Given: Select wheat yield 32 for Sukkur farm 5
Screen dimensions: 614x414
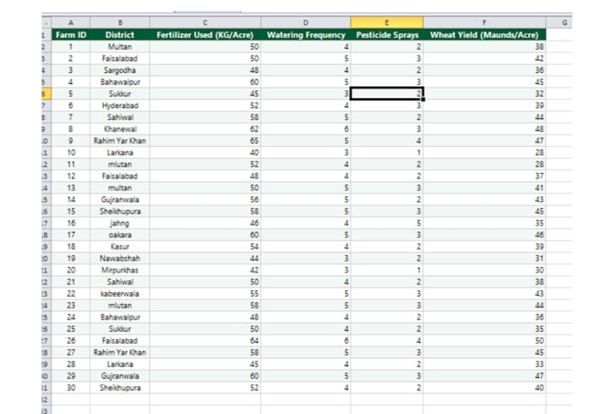Looking at the screenshot, I should (484, 94).
